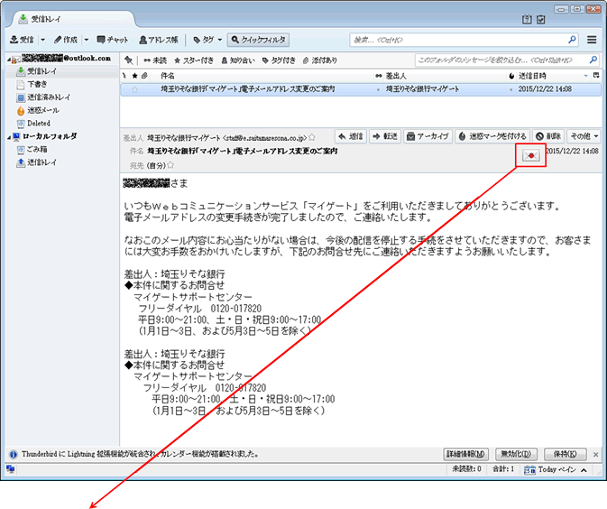This screenshot has height=509, width=607.
Task: Click the 未読数: 0 status text
Action: click(x=466, y=469)
